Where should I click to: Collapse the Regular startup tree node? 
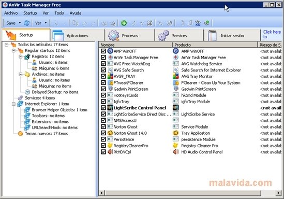click(x=13, y=50)
